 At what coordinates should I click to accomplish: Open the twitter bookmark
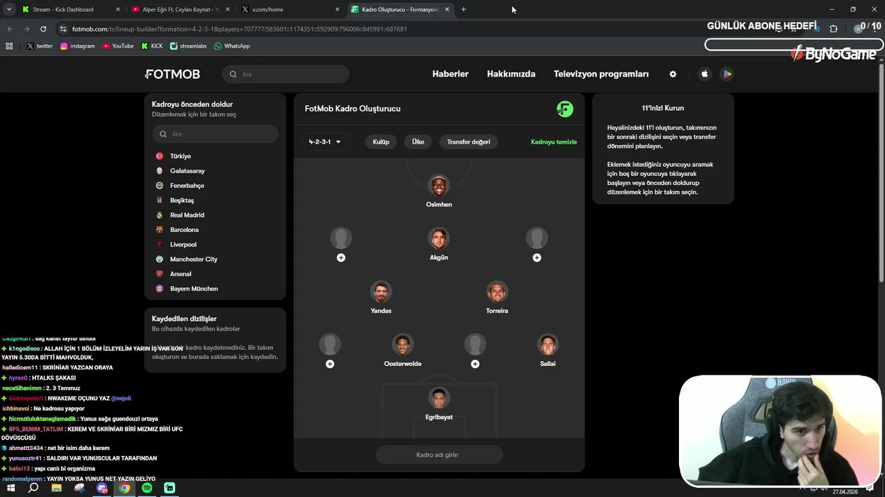(x=39, y=46)
